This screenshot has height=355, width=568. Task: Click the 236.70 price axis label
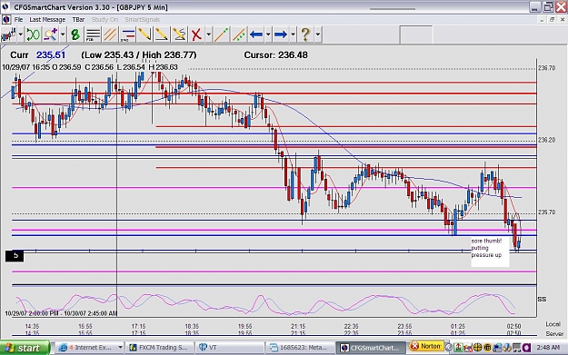point(546,68)
